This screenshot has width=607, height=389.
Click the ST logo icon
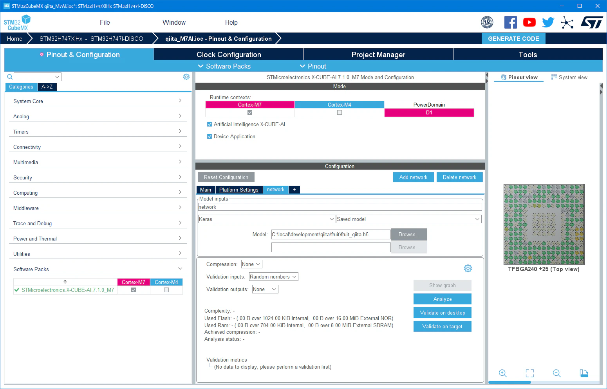(x=592, y=22)
